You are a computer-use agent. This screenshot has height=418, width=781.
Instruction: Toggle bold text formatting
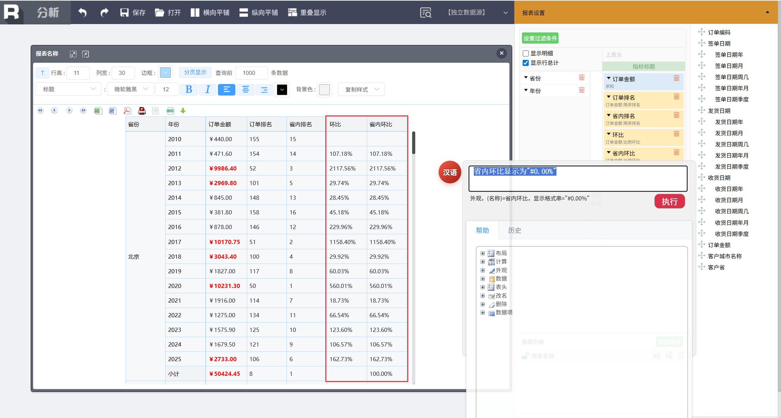pos(189,90)
